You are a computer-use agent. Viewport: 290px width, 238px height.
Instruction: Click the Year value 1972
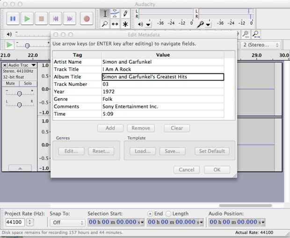(x=163, y=92)
